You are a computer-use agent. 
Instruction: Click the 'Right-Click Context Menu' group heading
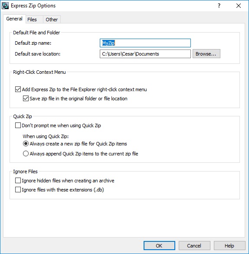click(39, 72)
